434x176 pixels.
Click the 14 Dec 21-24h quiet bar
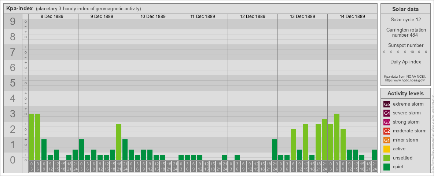(x=374, y=155)
